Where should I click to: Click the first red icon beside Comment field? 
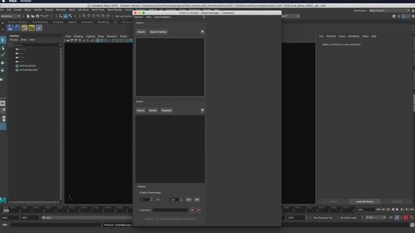click(192, 210)
